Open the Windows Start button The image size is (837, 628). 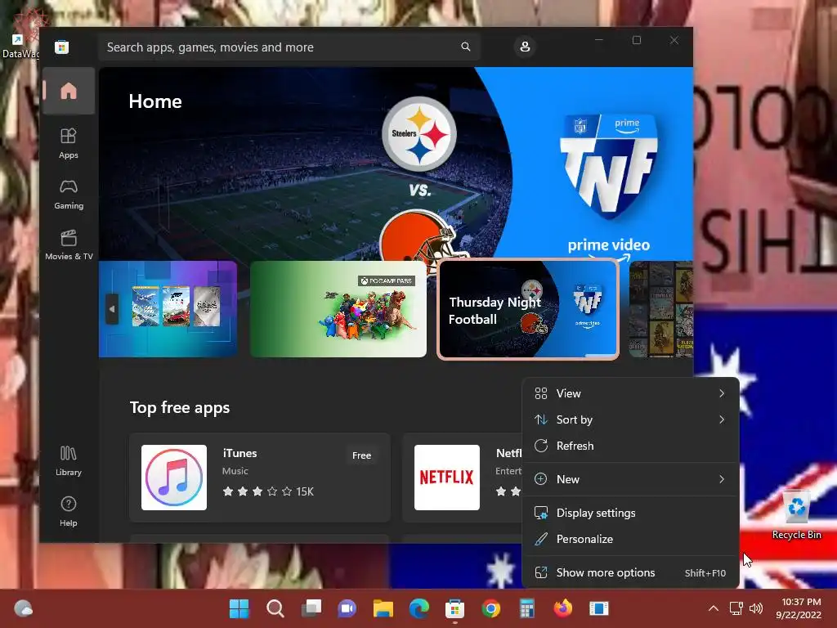239,608
